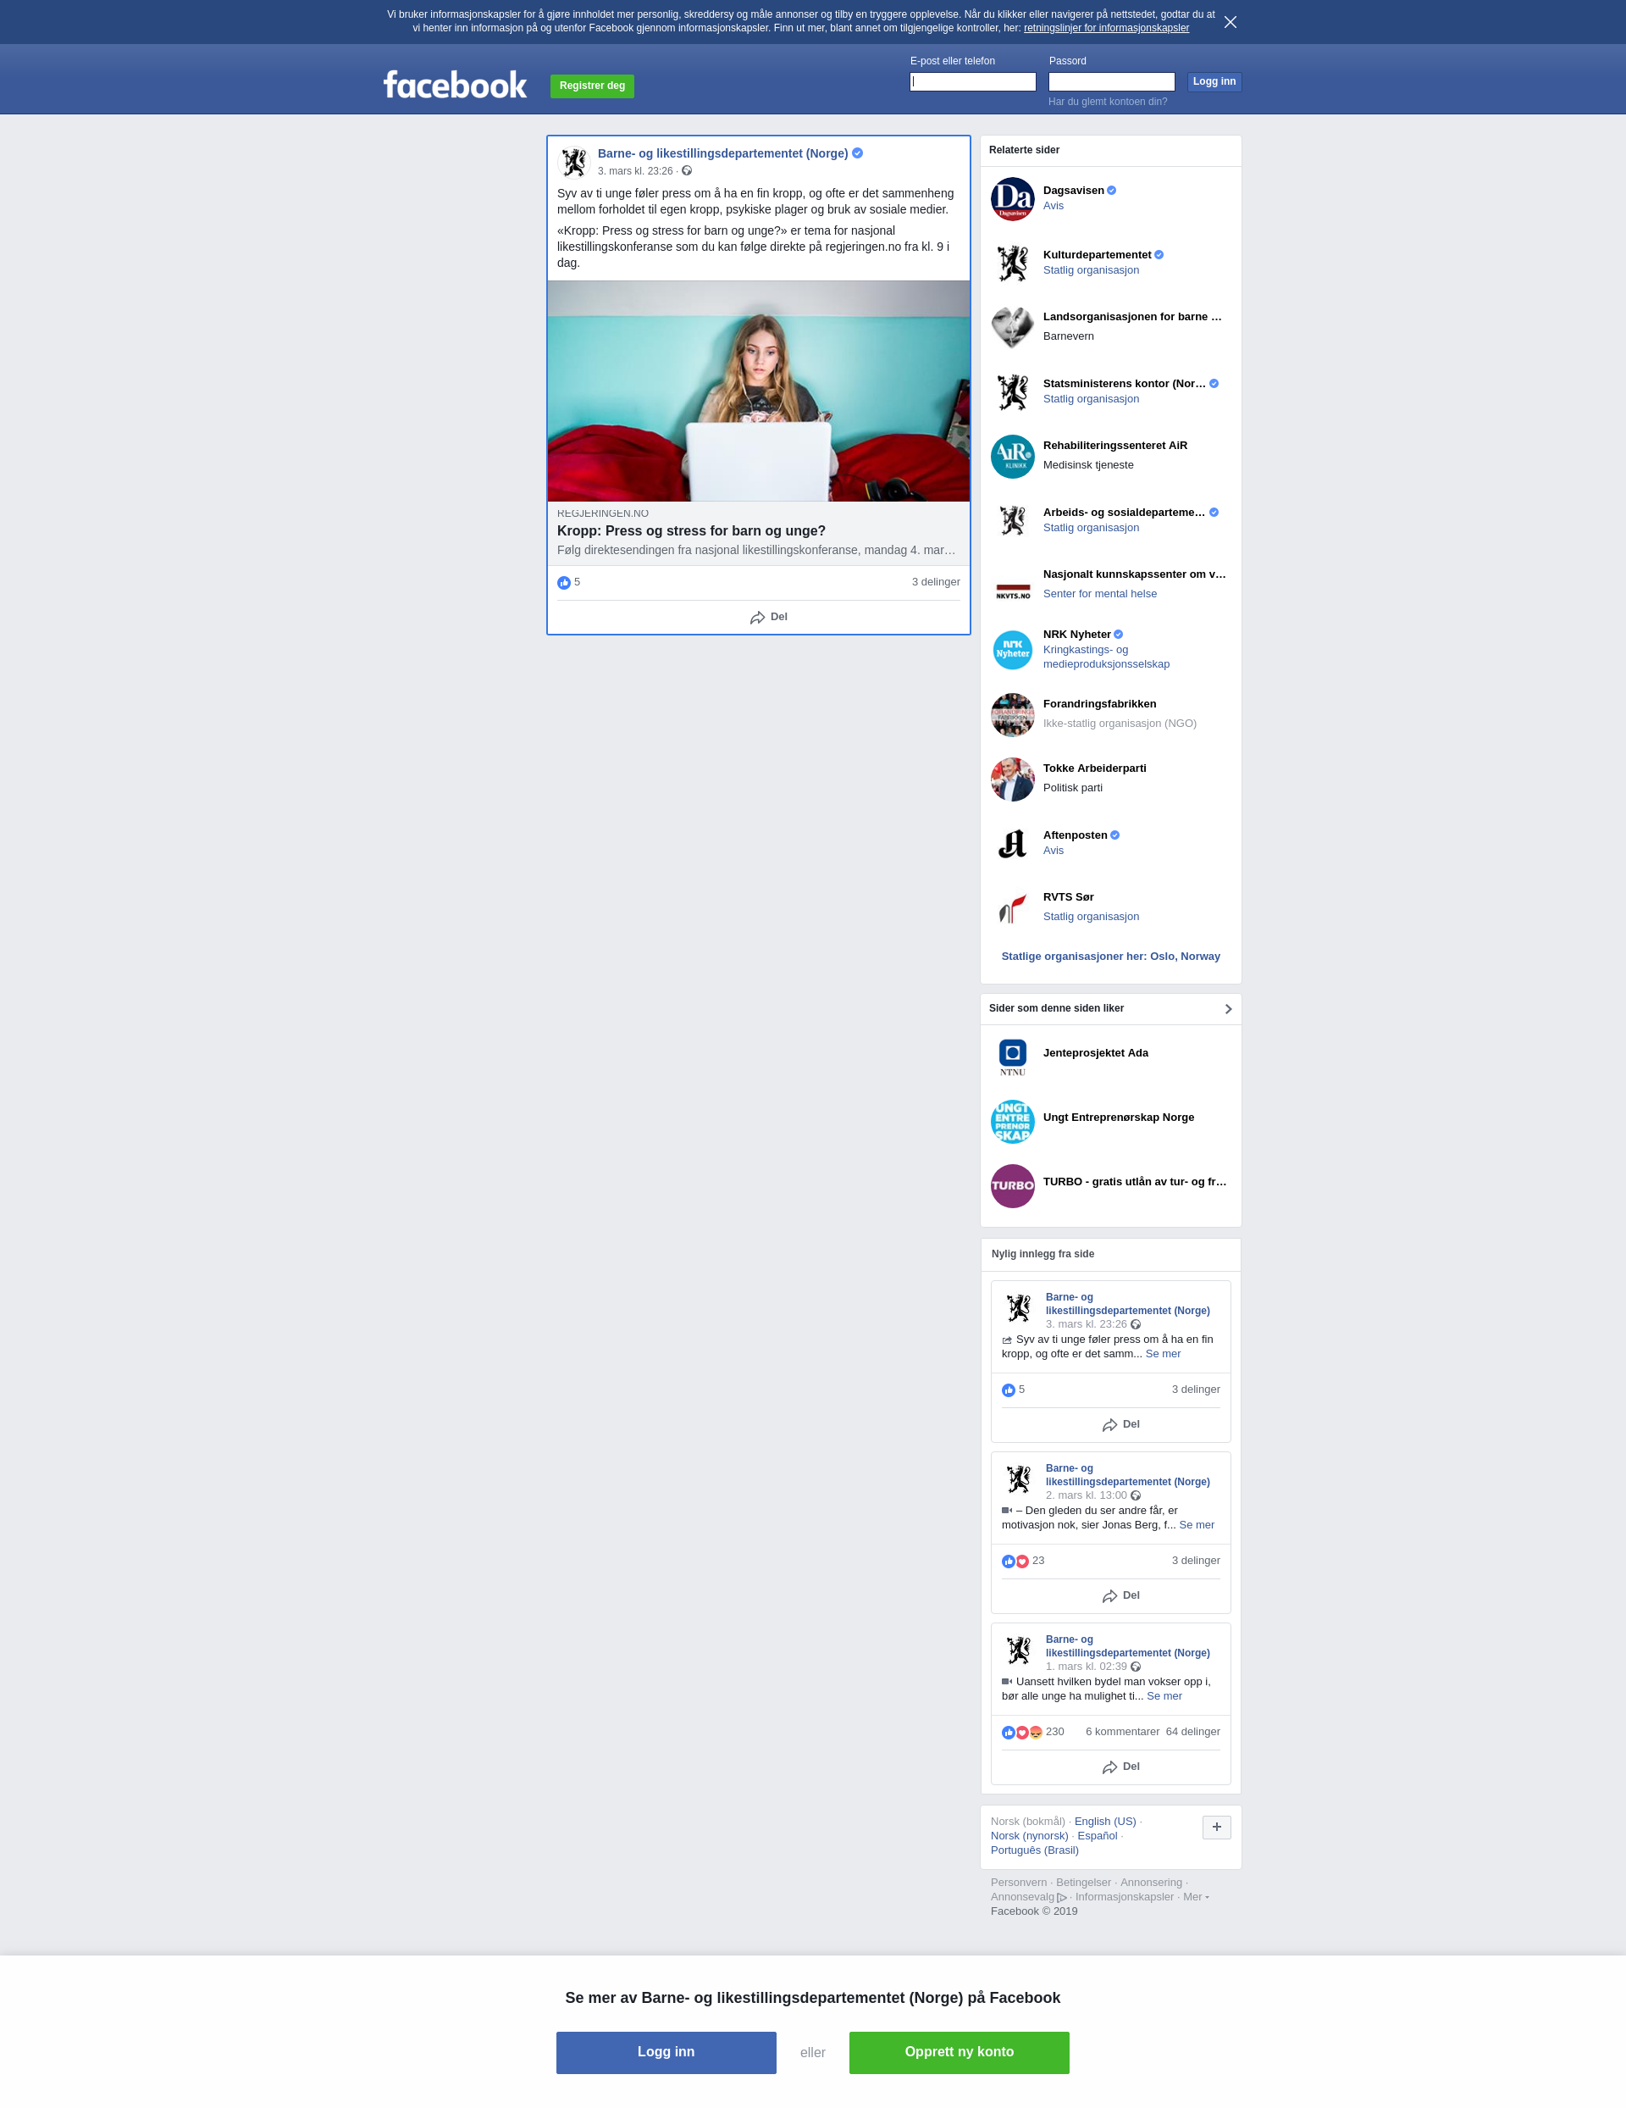Open Arbeids- og sosialdepartementet crest icon

pyautogui.click(x=1012, y=520)
